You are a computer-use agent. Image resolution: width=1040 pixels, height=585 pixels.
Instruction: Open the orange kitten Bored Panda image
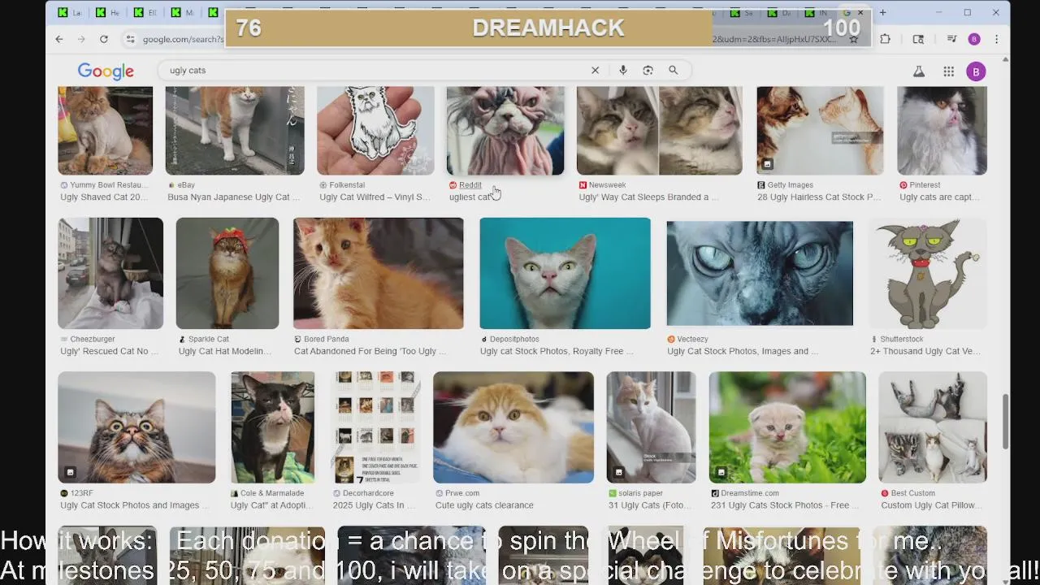coord(378,273)
